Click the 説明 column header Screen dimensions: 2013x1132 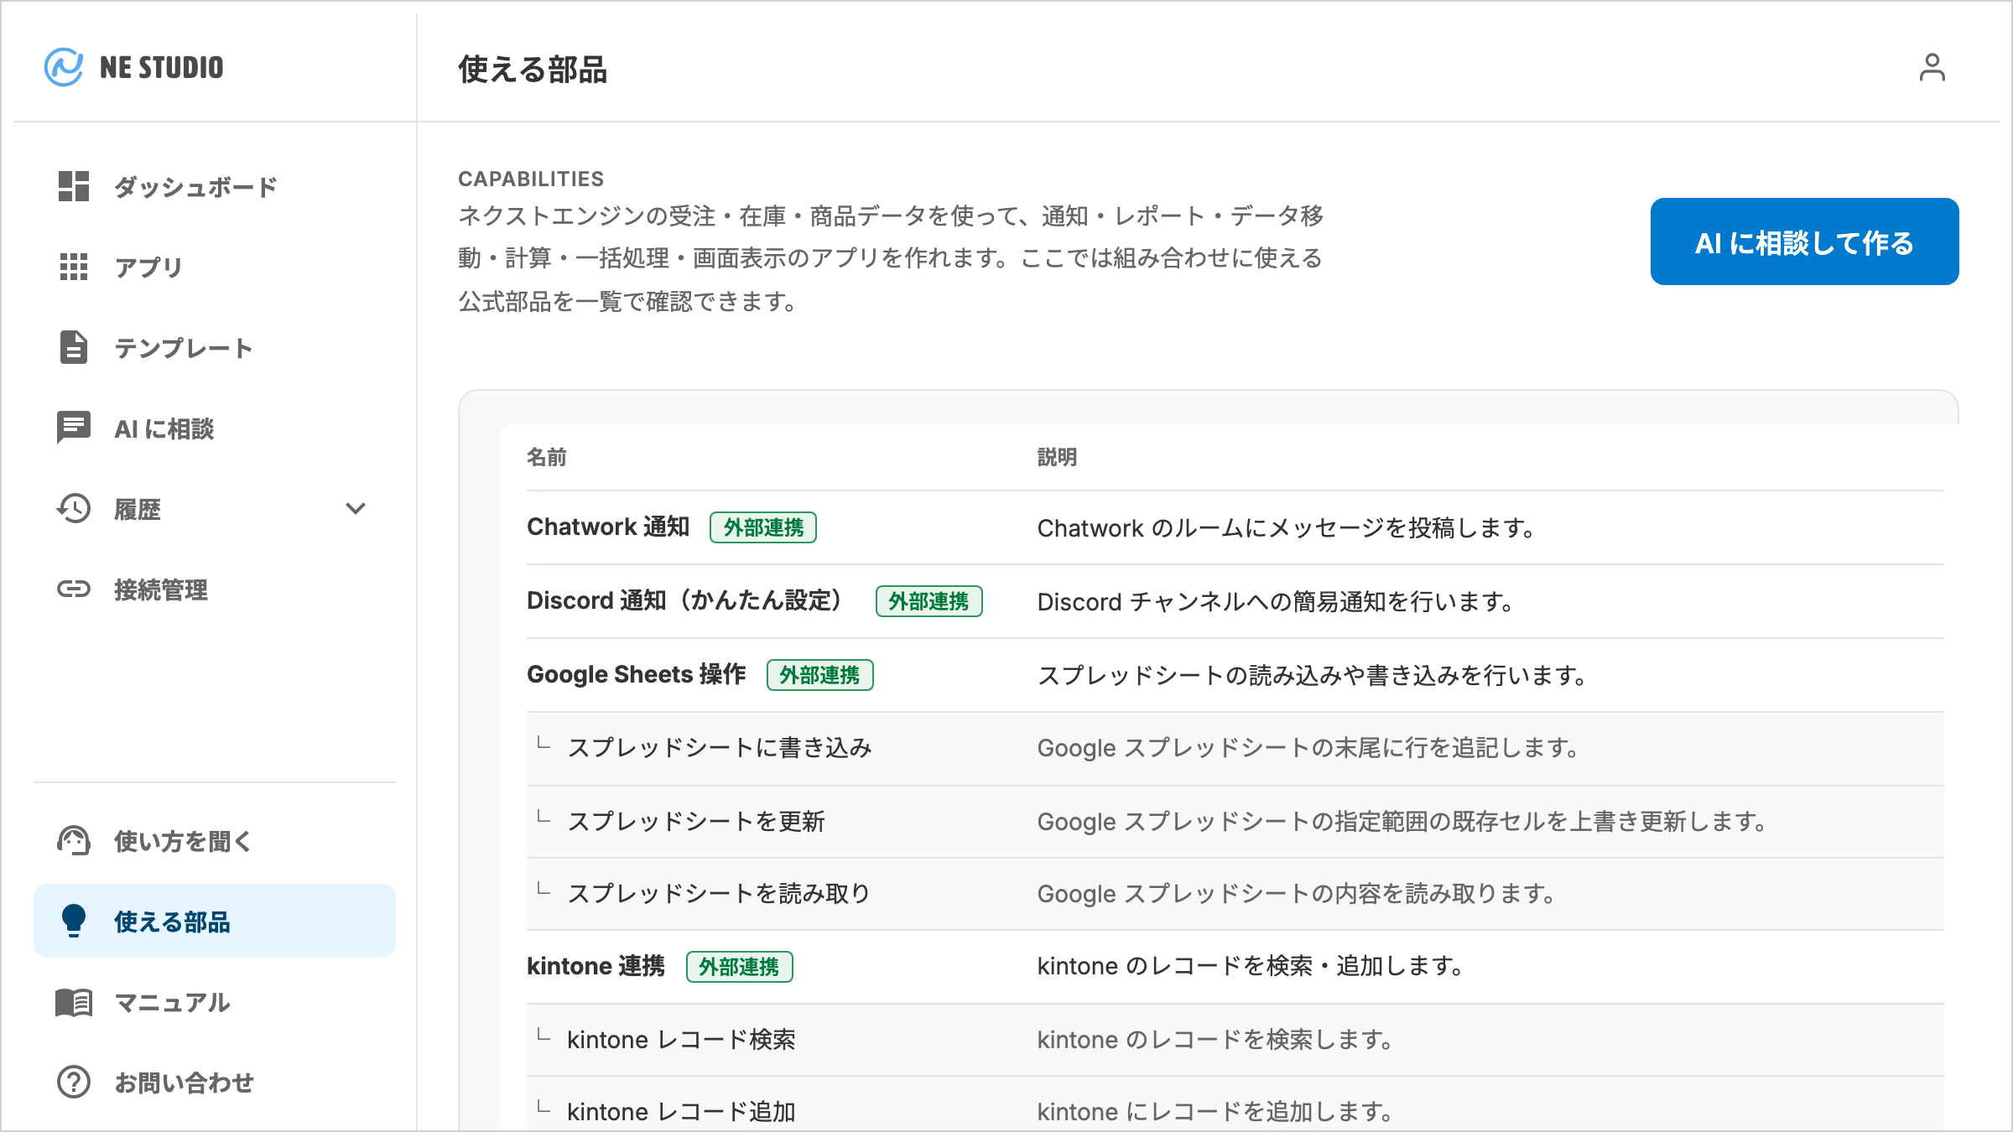tap(1058, 457)
